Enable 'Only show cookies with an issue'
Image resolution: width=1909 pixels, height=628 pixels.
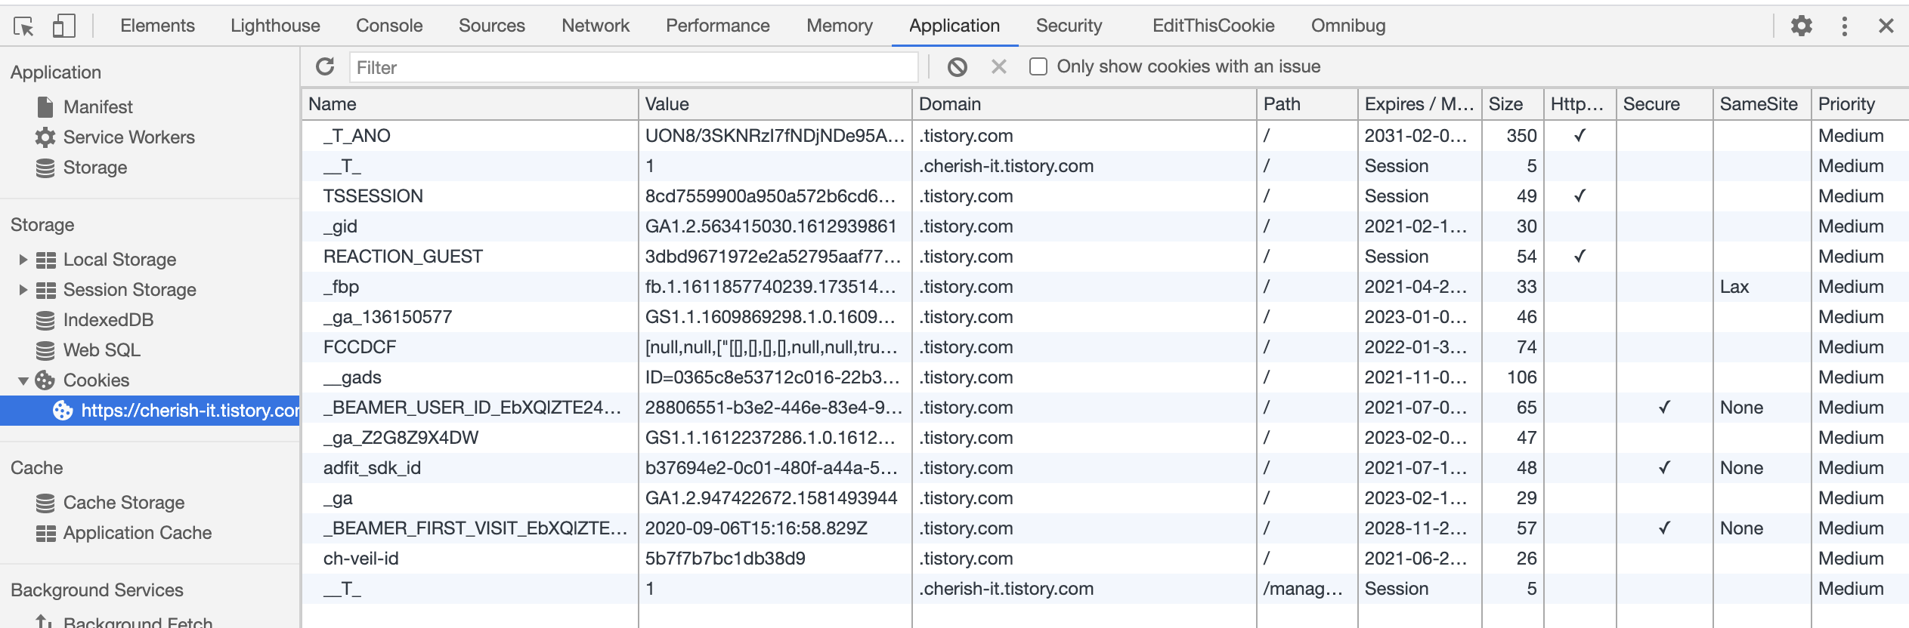[1038, 66]
